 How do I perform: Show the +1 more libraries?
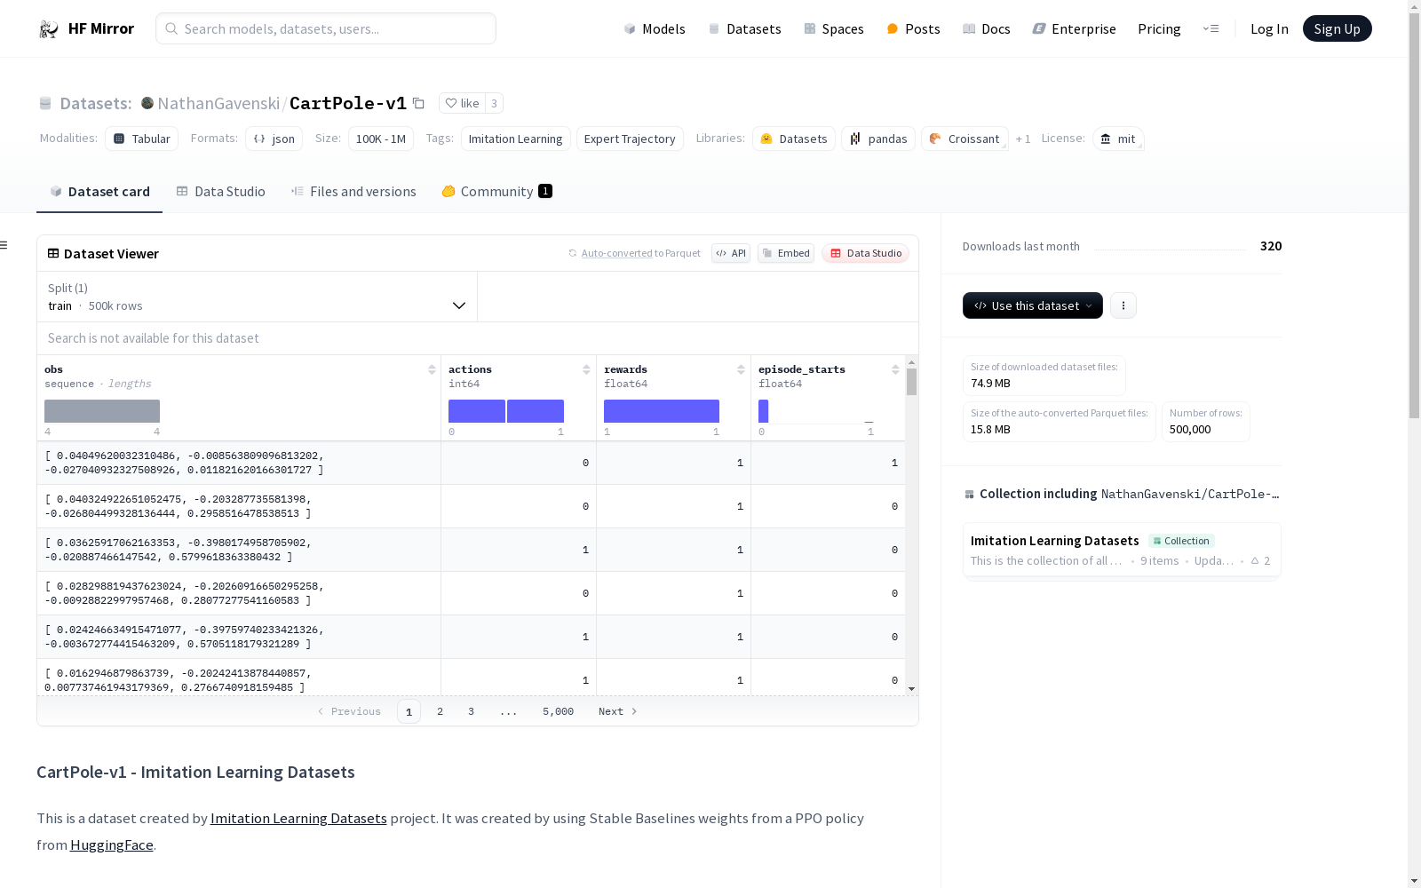[x=1023, y=139]
